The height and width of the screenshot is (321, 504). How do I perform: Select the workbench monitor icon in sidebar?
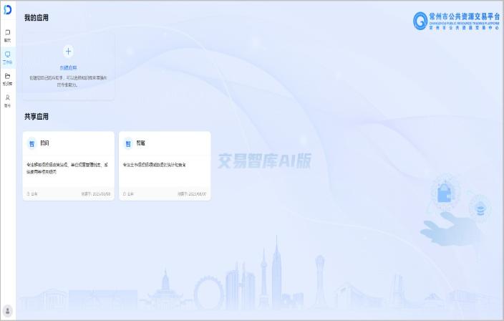[x=7, y=57]
